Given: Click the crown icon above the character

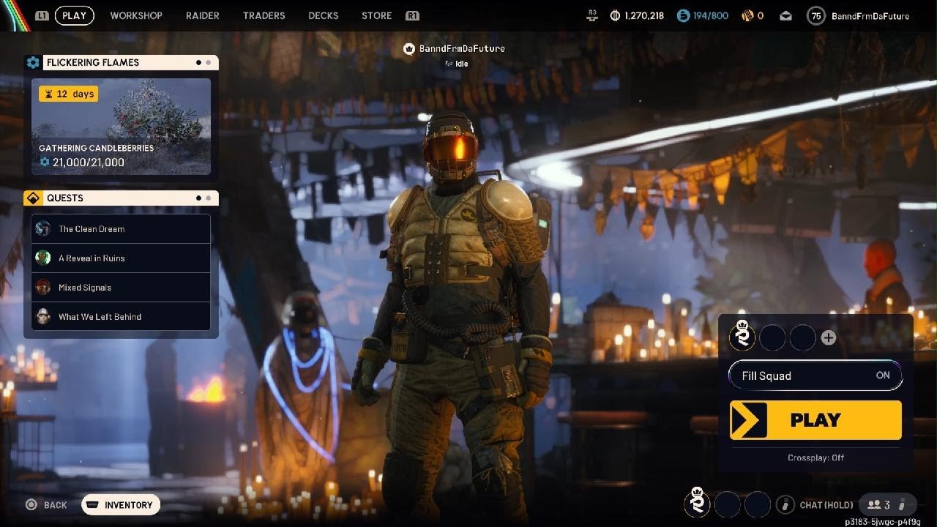Looking at the screenshot, I should [x=409, y=48].
